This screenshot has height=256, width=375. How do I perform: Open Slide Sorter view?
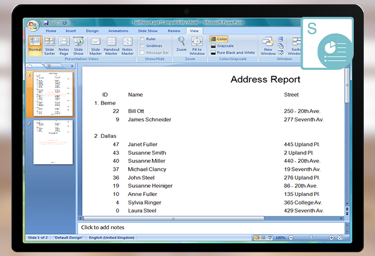pos(49,45)
